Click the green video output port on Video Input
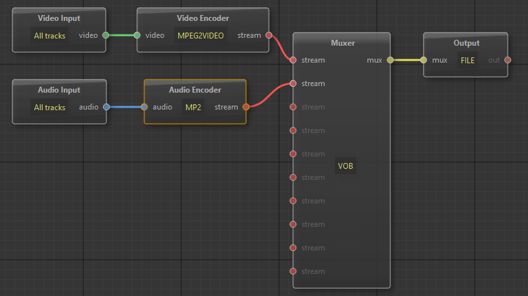The image size is (528, 296). pyautogui.click(x=106, y=36)
